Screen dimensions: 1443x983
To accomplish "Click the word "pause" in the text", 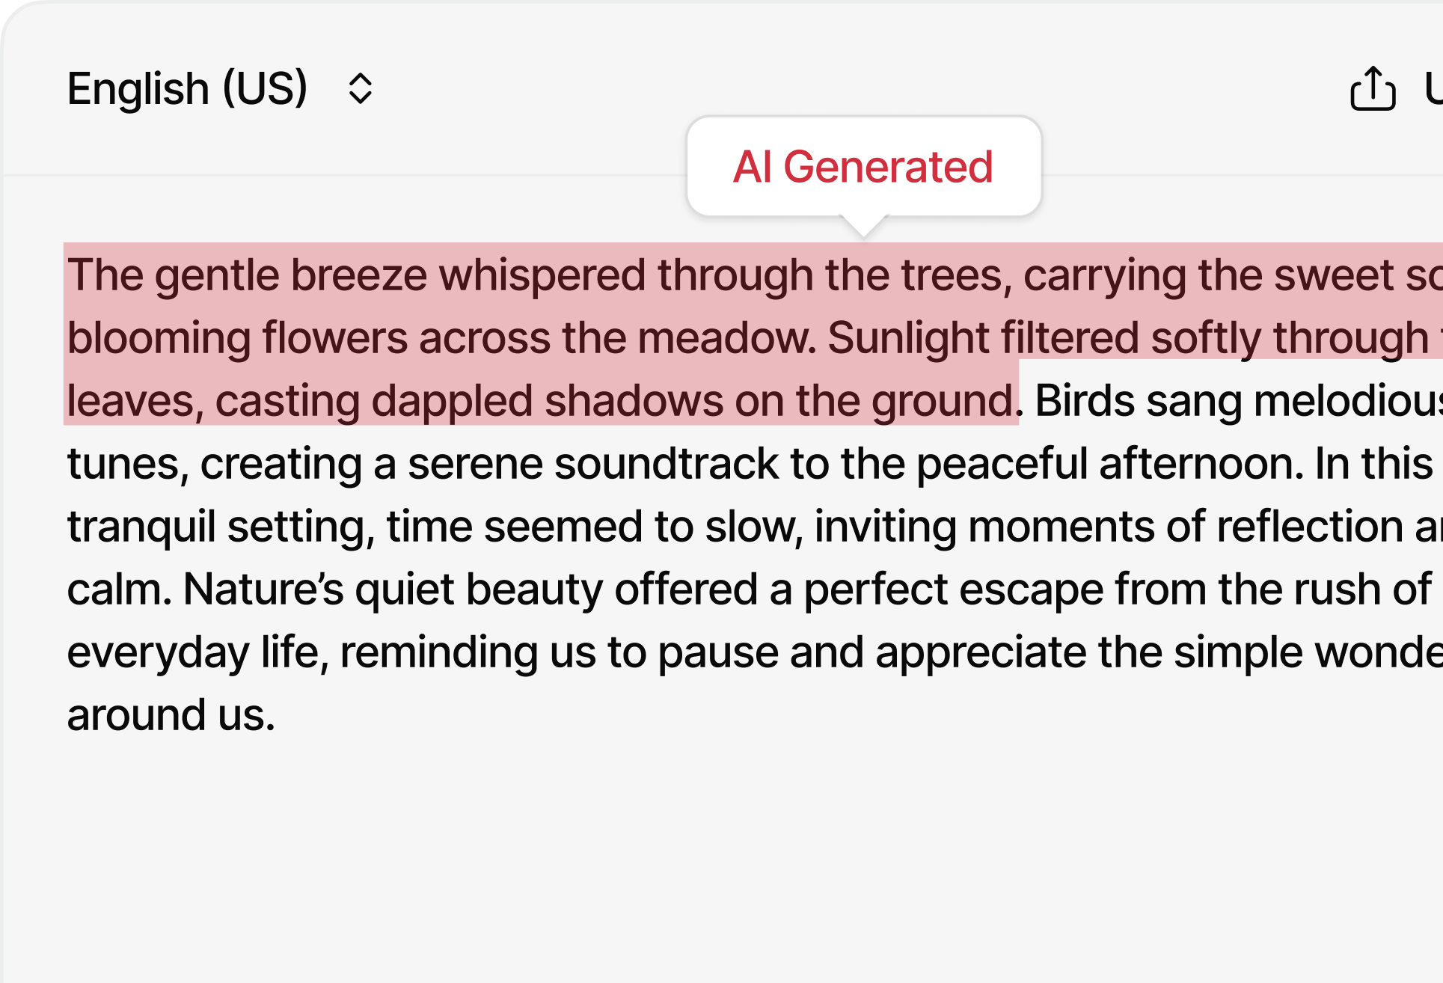I will [x=717, y=652].
